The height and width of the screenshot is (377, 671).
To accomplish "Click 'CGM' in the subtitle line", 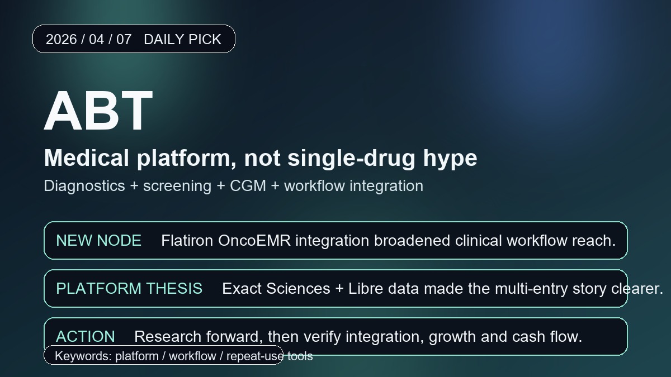I will pyautogui.click(x=248, y=186).
